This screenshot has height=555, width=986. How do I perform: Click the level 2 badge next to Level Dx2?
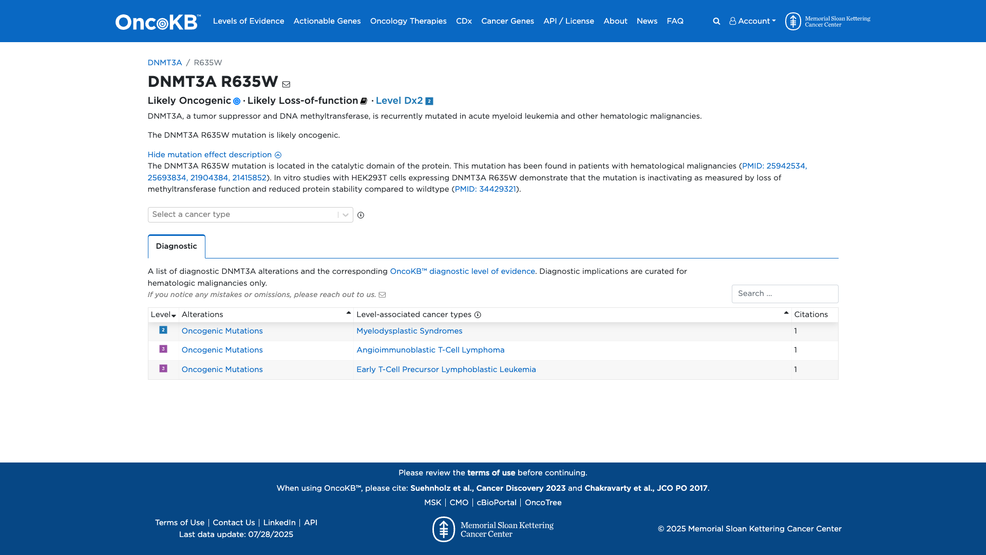pos(429,101)
